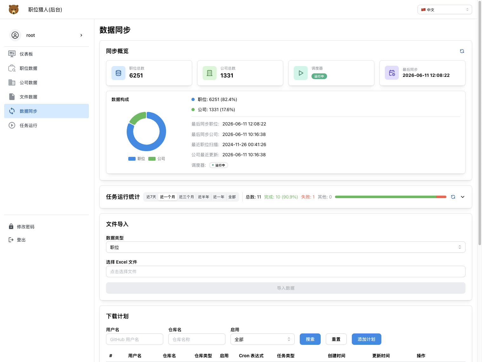Click the 总数: 11 statistic

tap(253, 197)
